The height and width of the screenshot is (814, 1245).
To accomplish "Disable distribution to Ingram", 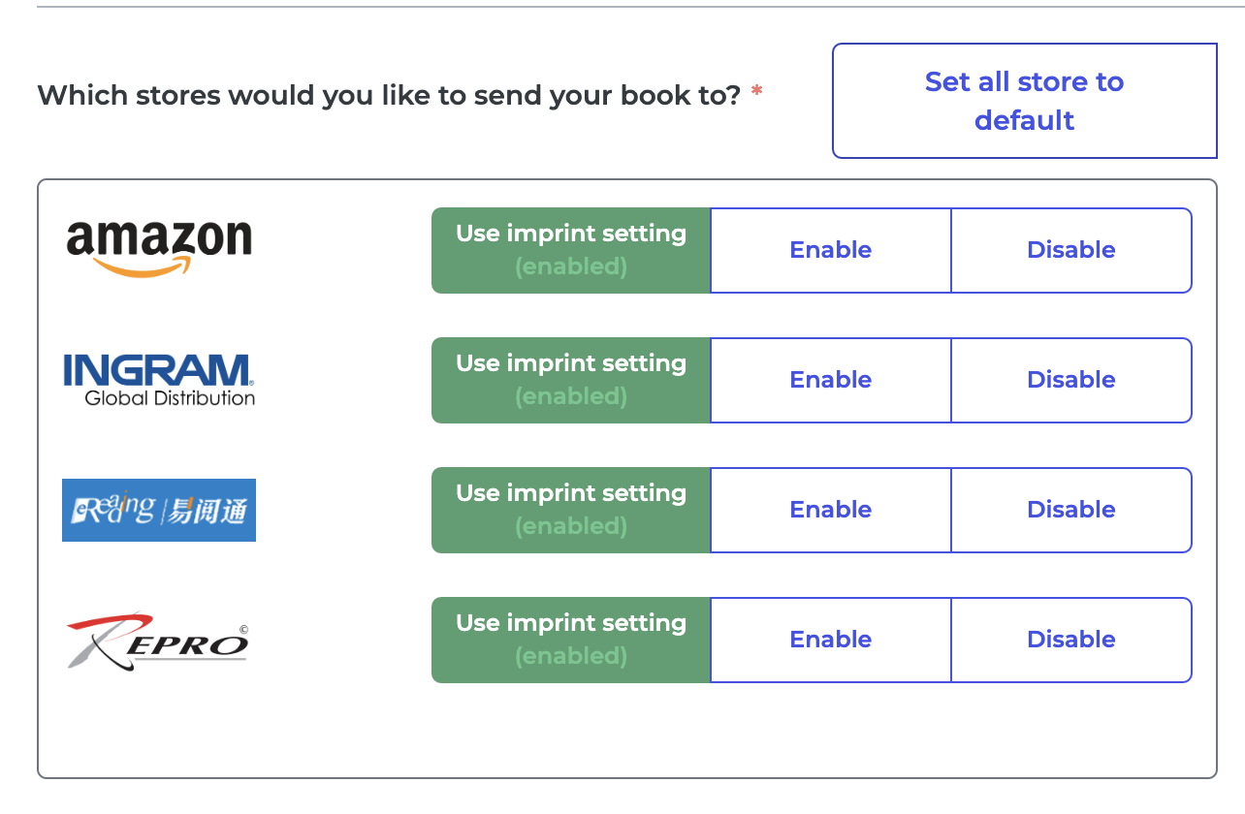I will click(1071, 380).
